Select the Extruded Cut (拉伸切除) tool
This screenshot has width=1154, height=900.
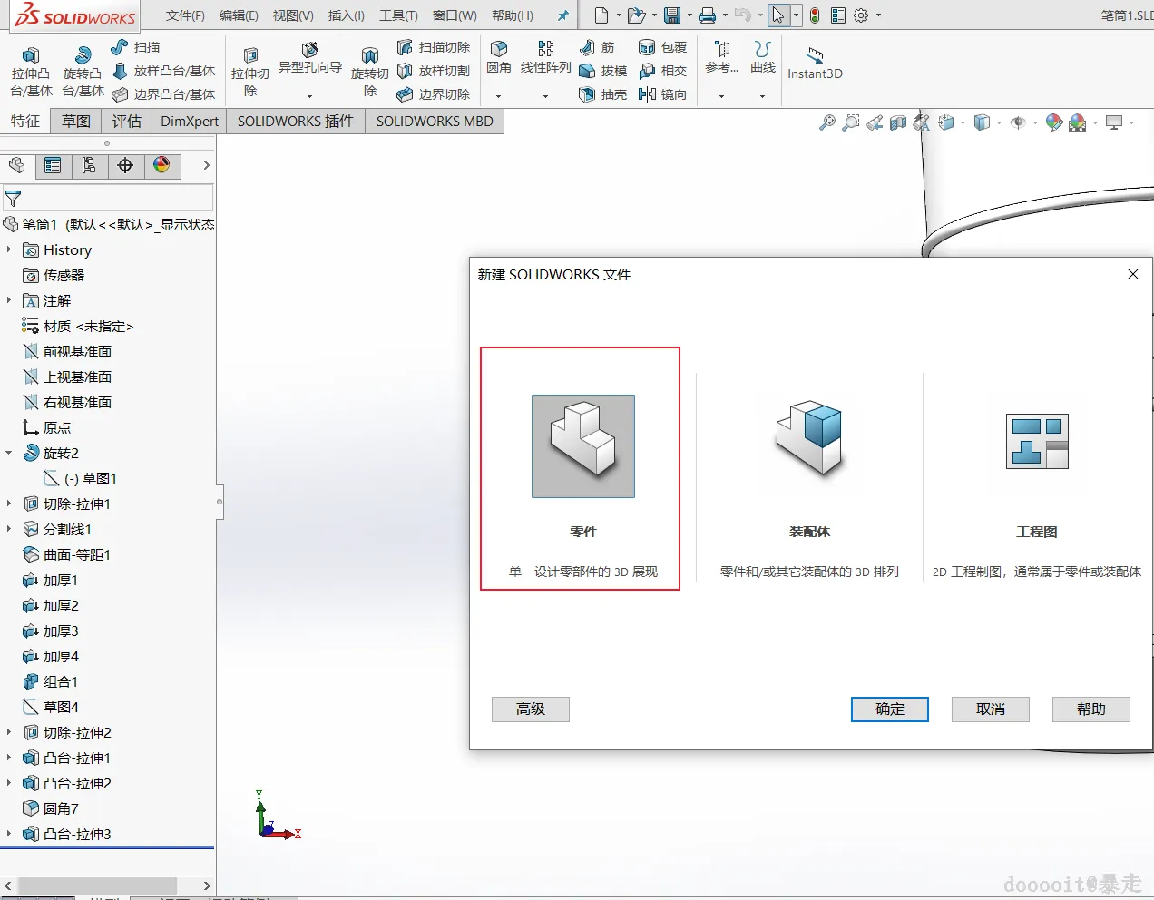(250, 72)
